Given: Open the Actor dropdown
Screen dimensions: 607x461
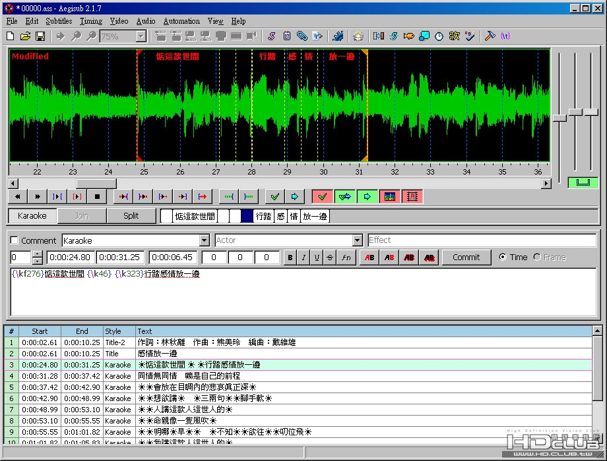Looking at the screenshot, I should click(x=358, y=240).
